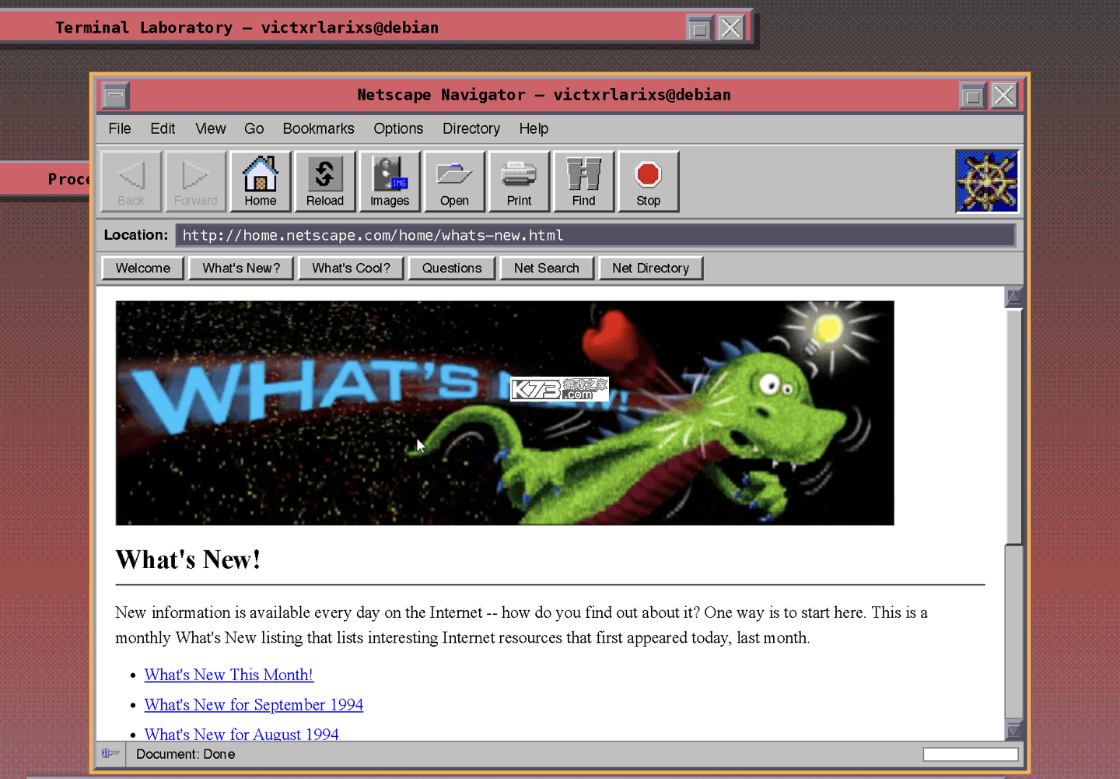
Task: Open the Directory menu
Action: pos(471,128)
